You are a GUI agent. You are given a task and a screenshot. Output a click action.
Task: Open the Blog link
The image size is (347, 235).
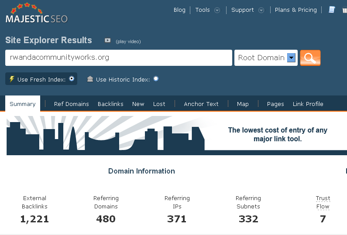pyautogui.click(x=179, y=10)
